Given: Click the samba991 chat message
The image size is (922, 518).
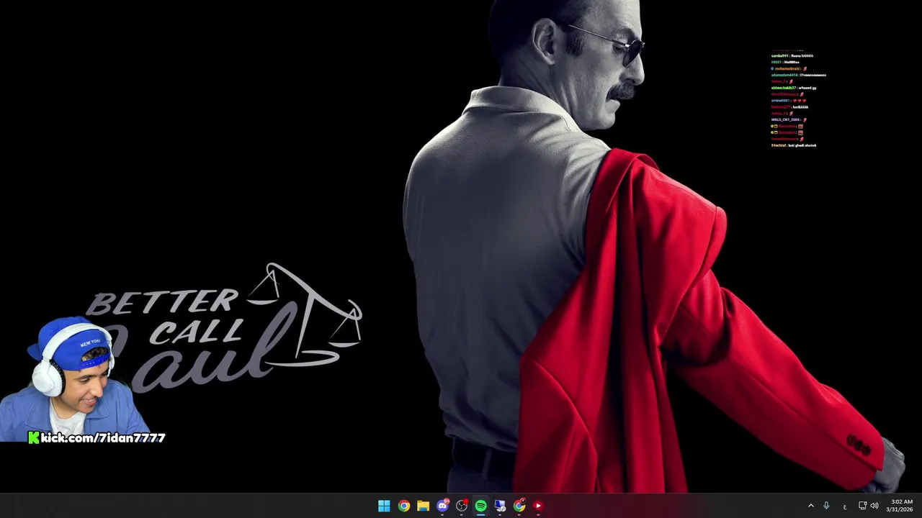Looking at the screenshot, I should [x=792, y=55].
